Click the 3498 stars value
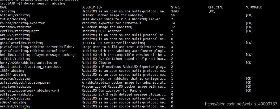280x109 pixels. (x=175, y=11)
